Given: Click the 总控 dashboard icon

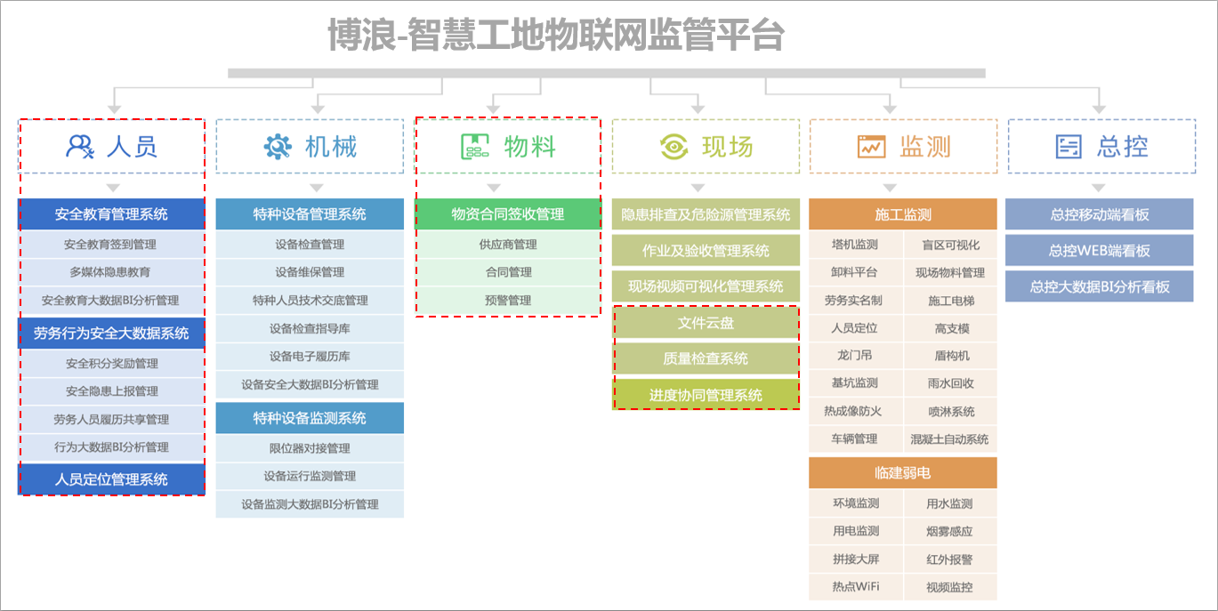Looking at the screenshot, I should coord(1069,146).
